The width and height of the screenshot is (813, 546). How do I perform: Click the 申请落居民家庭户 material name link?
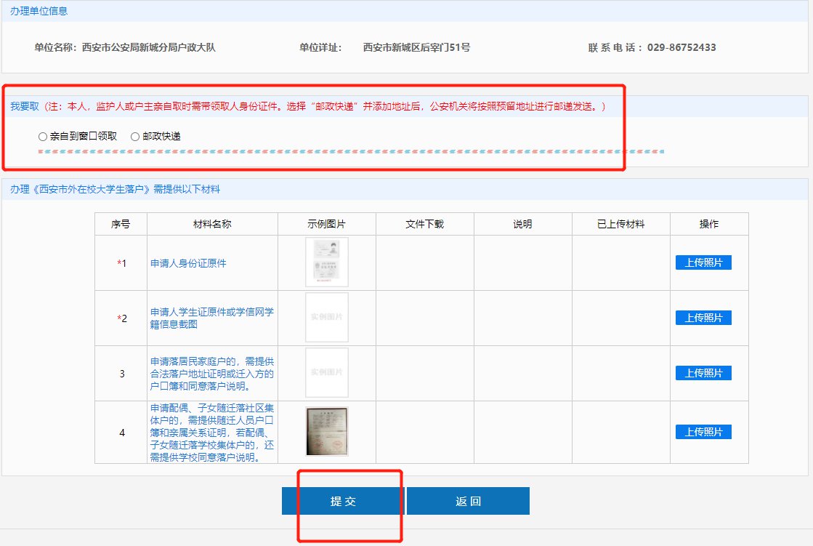point(211,373)
